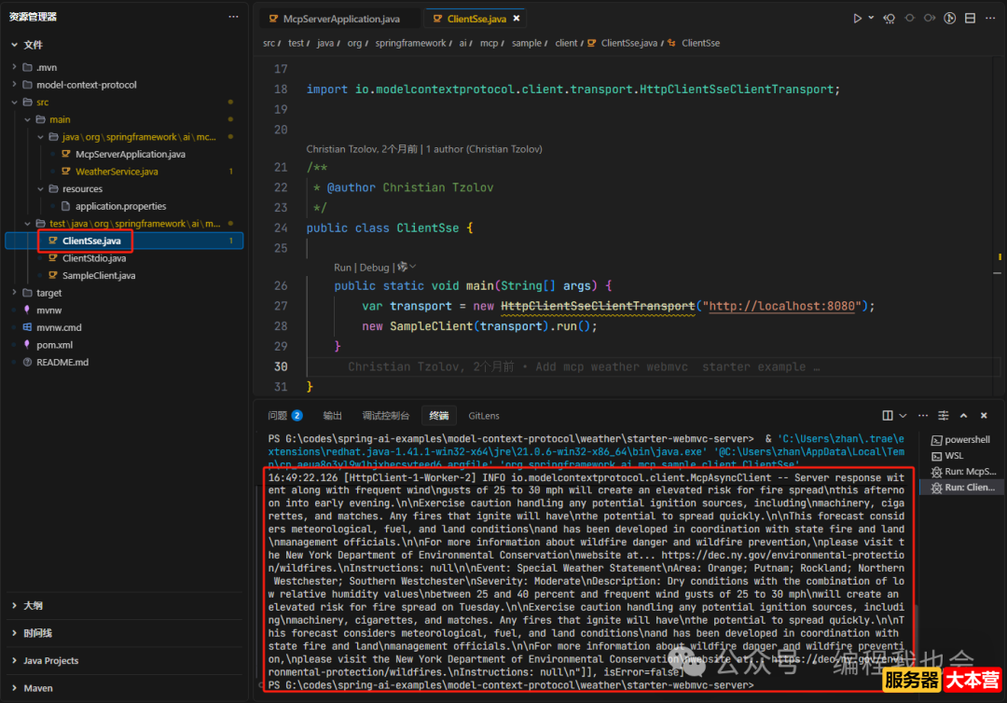The height and width of the screenshot is (703, 1007).
Task: Select the ClientSse.java editor tab
Action: (476, 19)
